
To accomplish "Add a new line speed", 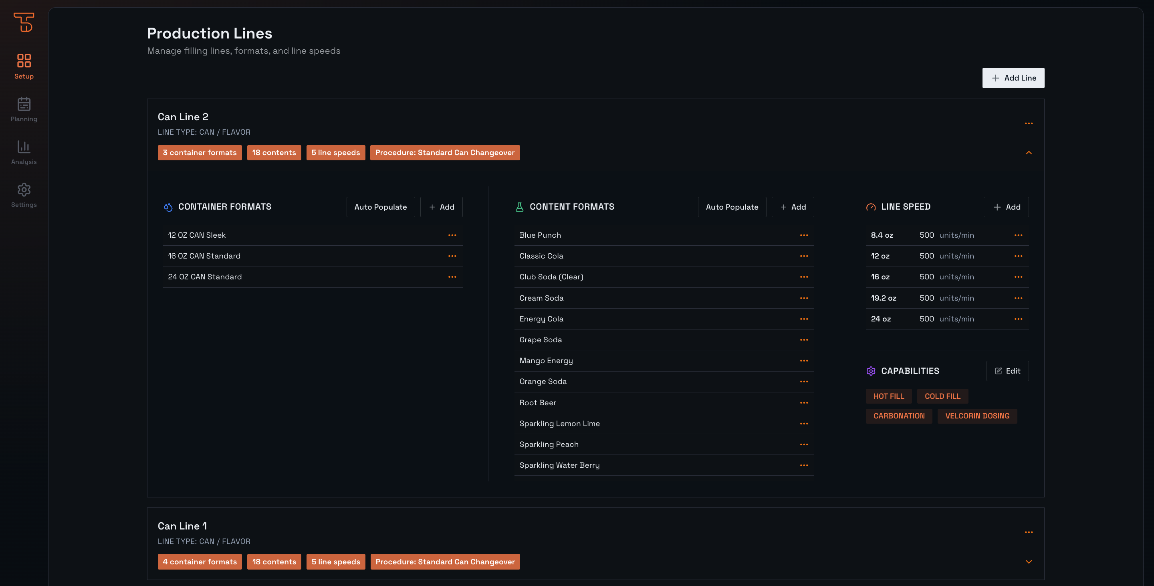I will pos(1006,207).
